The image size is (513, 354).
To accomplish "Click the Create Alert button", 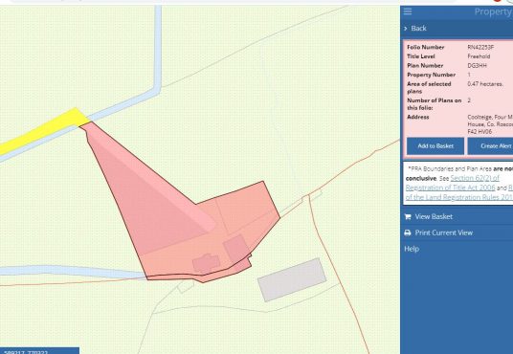I will coord(490,146).
